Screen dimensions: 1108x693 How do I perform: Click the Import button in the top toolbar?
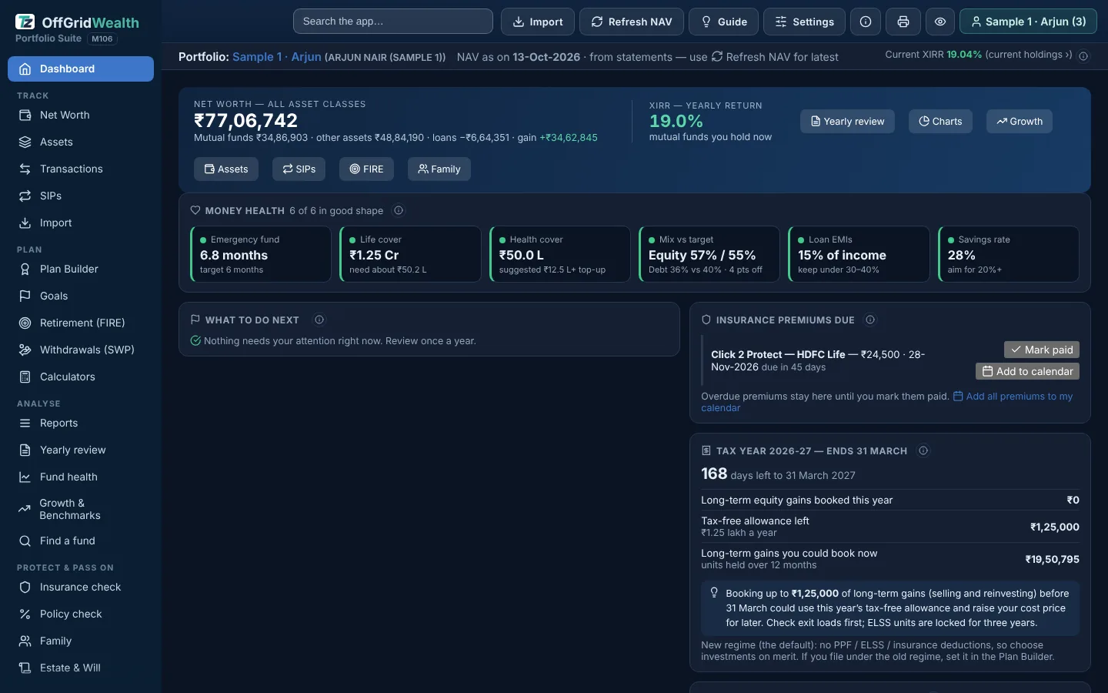click(x=538, y=22)
